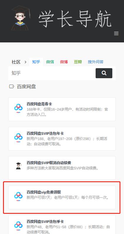This screenshot has width=124, height=234.
Task: Click the search magnifier button
Action: pyautogui.click(x=104, y=73)
